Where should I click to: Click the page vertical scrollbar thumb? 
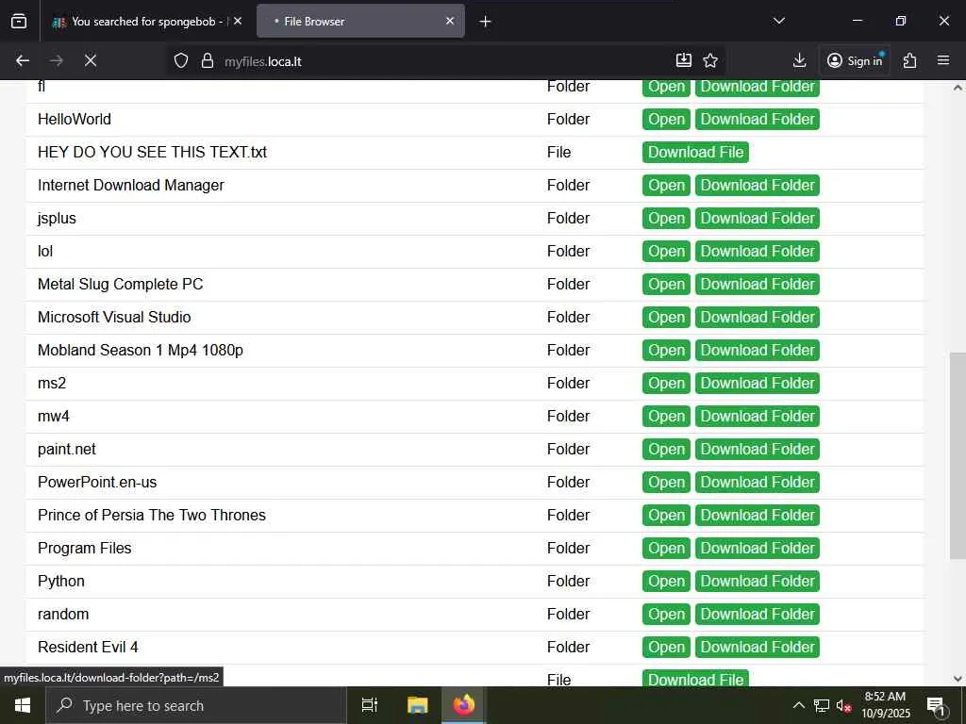[958, 455]
